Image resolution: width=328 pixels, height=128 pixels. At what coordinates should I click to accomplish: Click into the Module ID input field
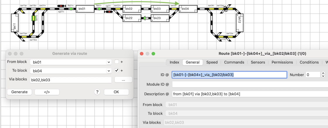tap(249, 84)
